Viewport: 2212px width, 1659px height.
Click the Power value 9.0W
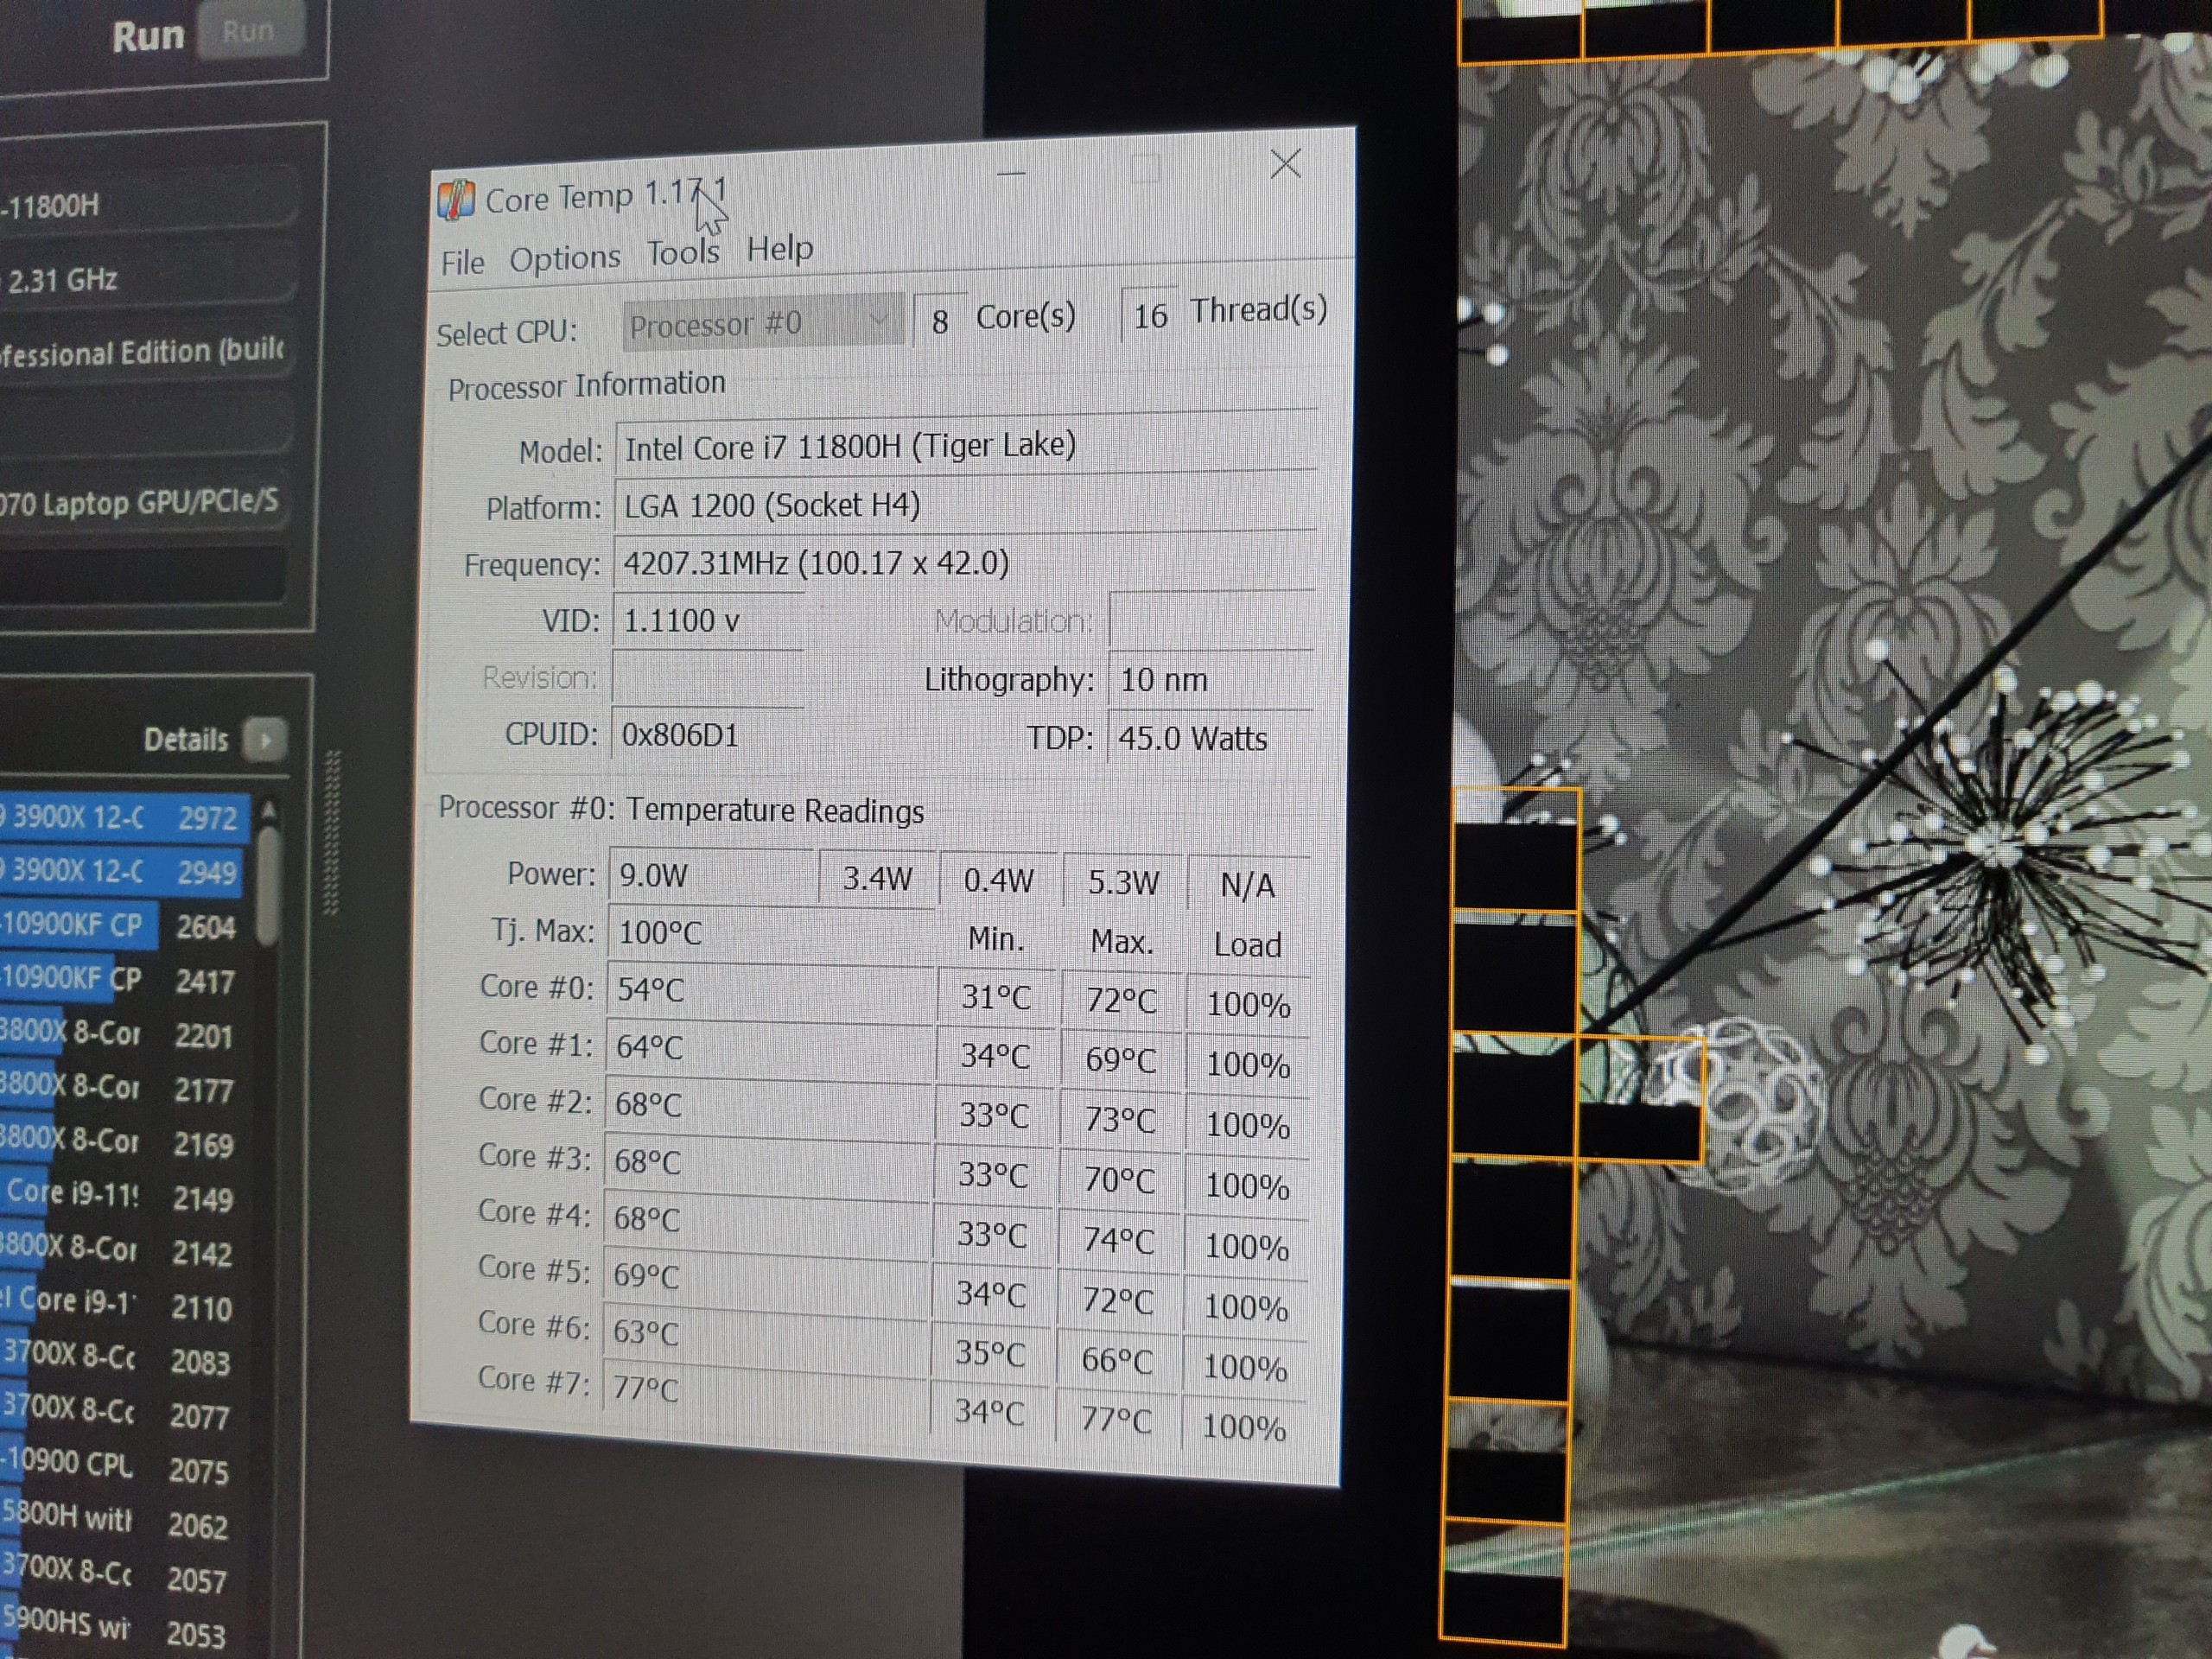click(x=712, y=876)
